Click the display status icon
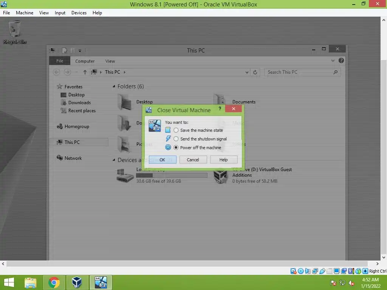The image size is (387, 290). pos(336,271)
